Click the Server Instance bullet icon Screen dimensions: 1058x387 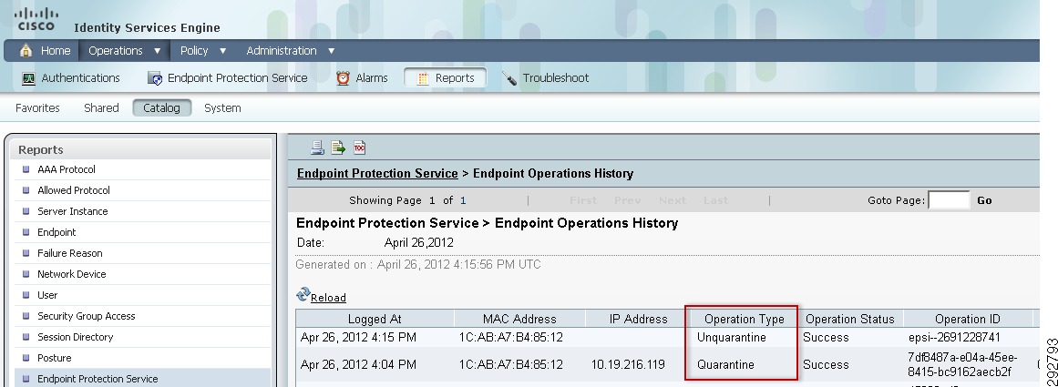pyautogui.click(x=26, y=211)
